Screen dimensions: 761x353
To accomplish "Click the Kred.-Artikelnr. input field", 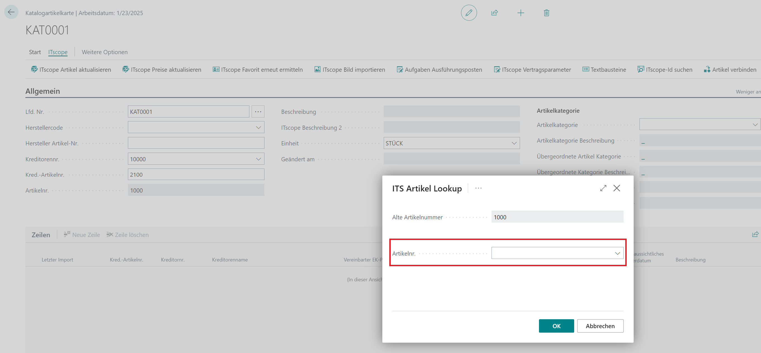I will point(195,174).
